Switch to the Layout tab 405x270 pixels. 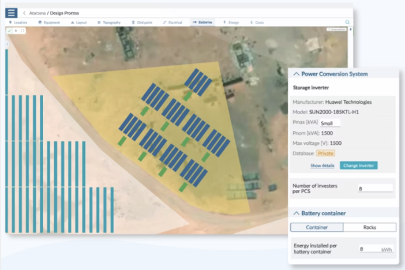pyautogui.click(x=79, y=22)
